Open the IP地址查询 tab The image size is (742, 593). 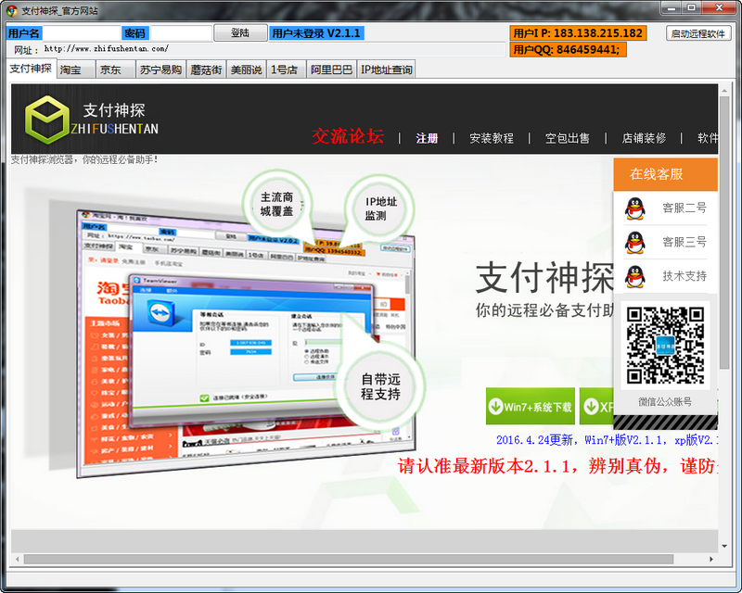coord(385,69)
